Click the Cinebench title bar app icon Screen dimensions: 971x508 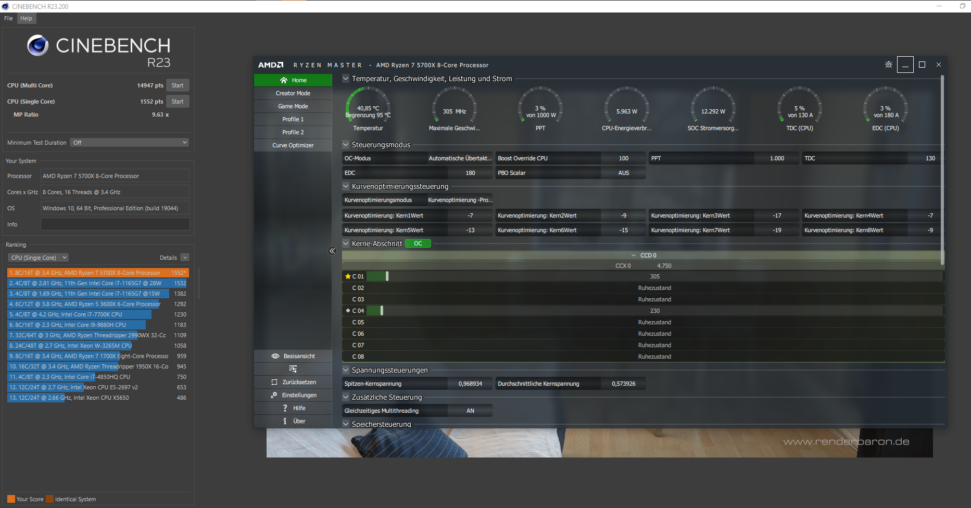(5, 6)
